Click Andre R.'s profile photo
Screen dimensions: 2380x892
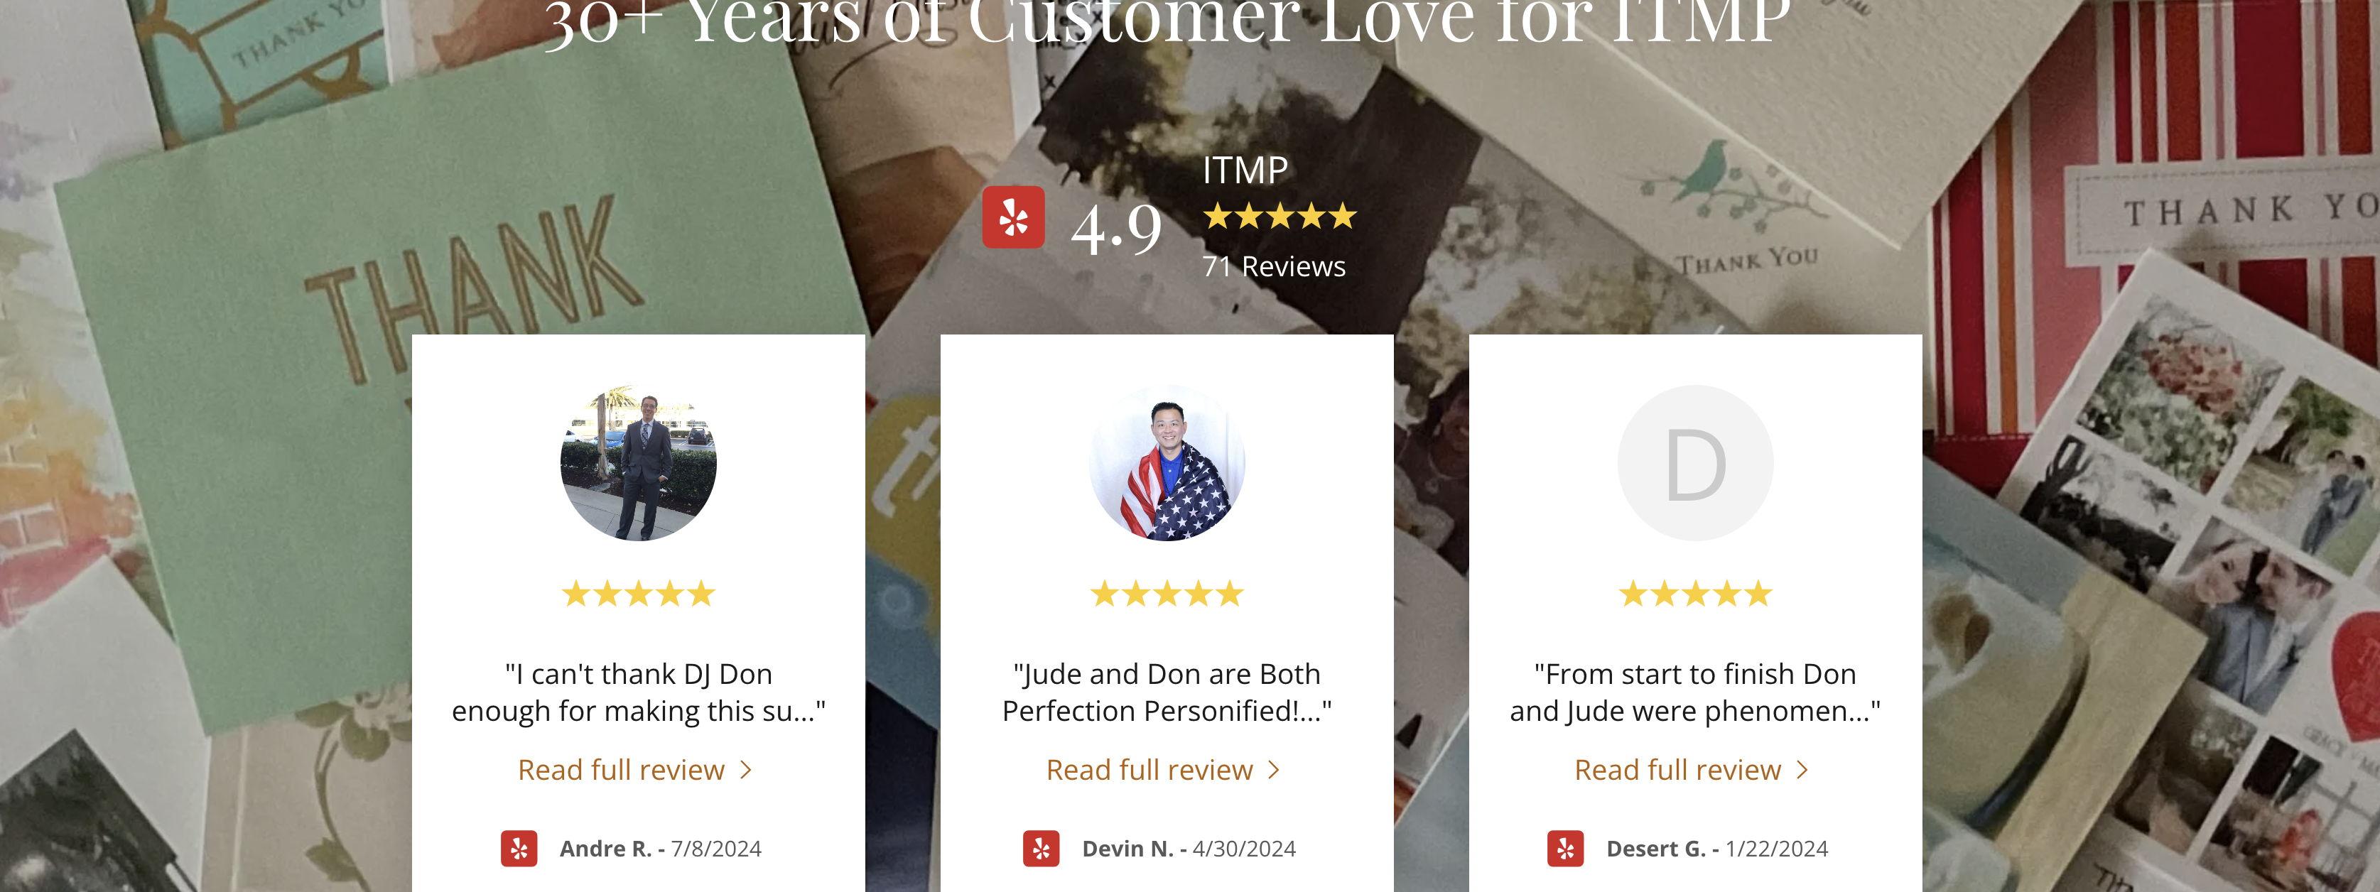pyautogui.click(x=639, y=464)
